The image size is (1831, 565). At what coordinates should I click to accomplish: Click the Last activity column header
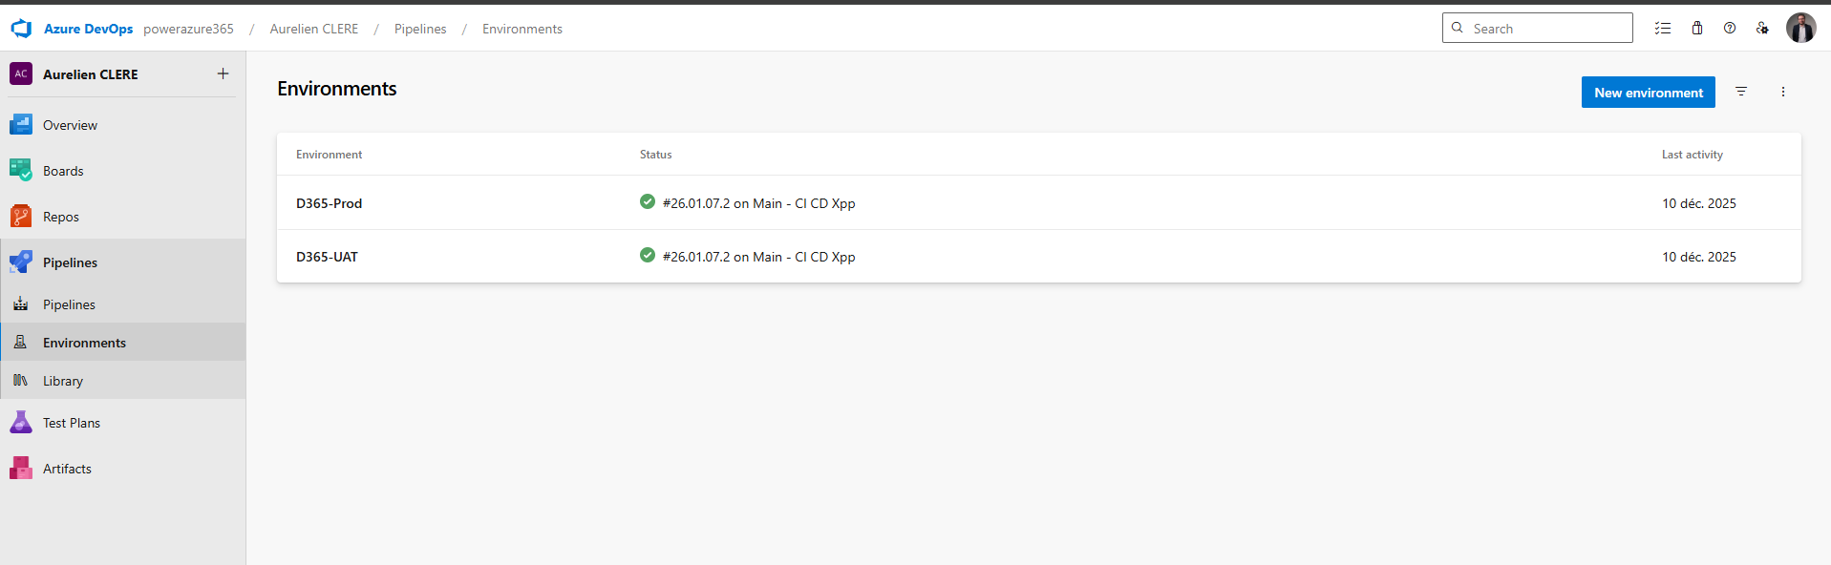[1692, 155]
